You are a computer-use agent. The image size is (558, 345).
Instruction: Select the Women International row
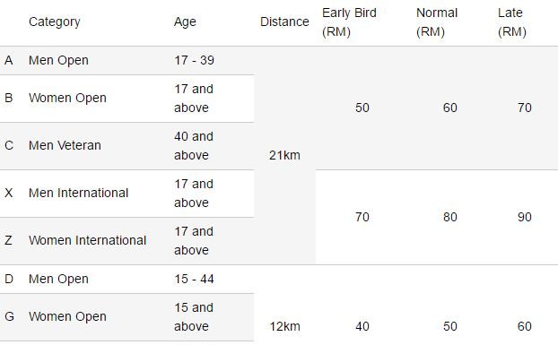point(126,241)
